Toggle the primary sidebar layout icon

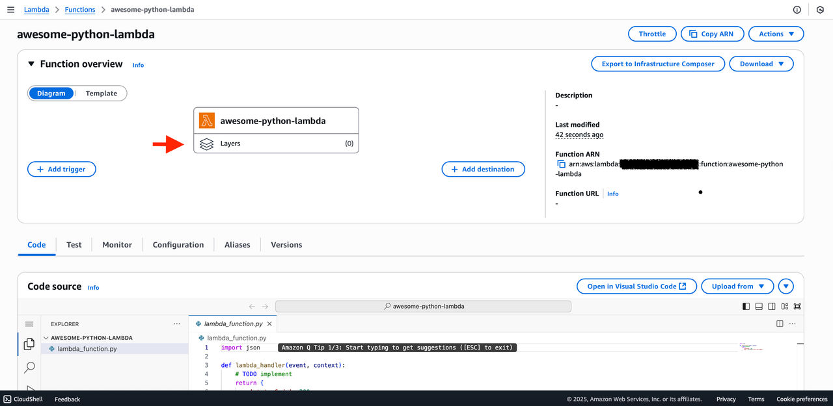pos(746,307)
